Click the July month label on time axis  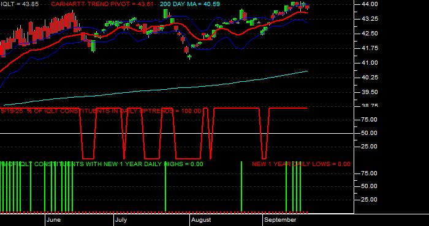point(121,220)
